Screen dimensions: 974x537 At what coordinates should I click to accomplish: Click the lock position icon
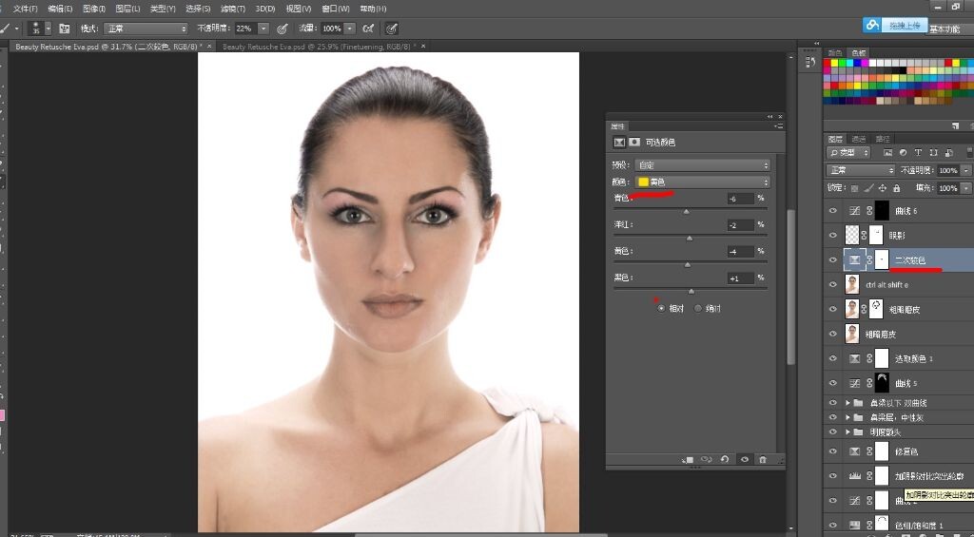pos(883,187)
